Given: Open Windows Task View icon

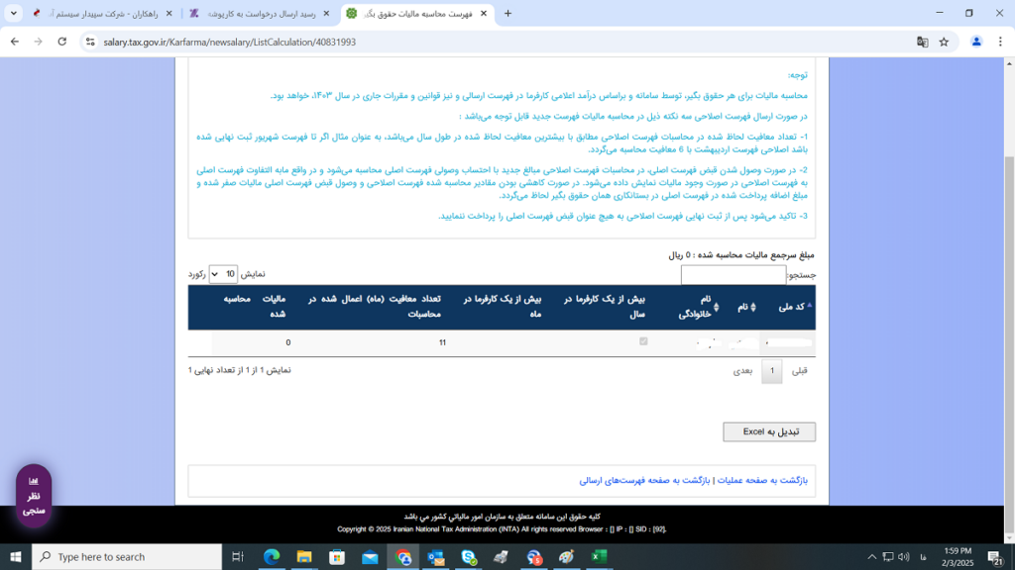Looking at the screenshot, I should [x=238, y=557].
